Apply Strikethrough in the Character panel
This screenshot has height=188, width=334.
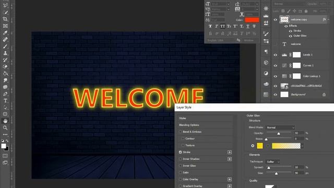click(x=254, y=26)
